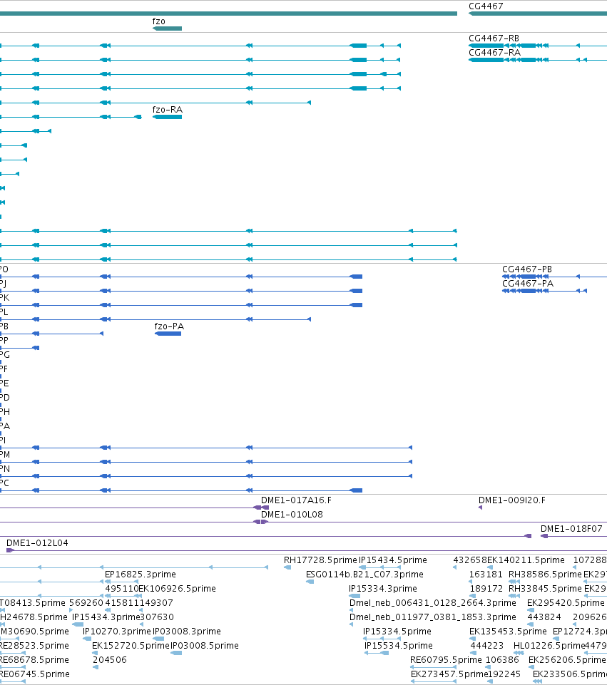607x685 pixels.
Task: Select feature 444223
Action: tap(487, 646)
